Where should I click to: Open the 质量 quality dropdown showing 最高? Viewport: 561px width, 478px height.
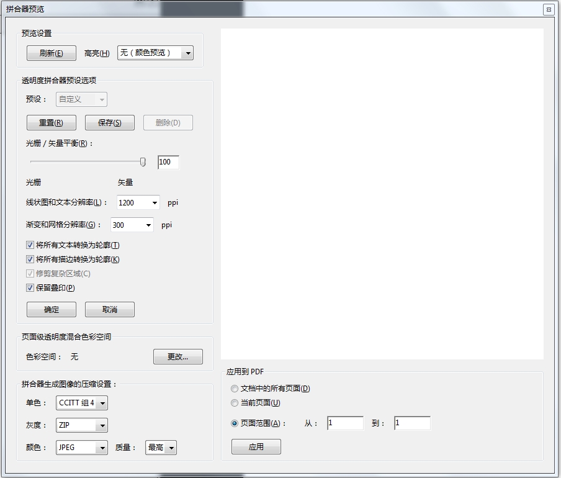click(x=161, y=447)
